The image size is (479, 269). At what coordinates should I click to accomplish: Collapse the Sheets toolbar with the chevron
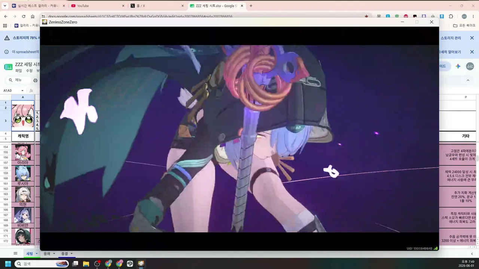point(468,80)
